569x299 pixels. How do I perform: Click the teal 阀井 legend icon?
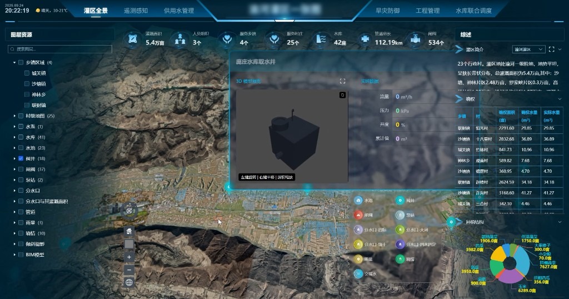pyautogui.click(x=400, y=200)
